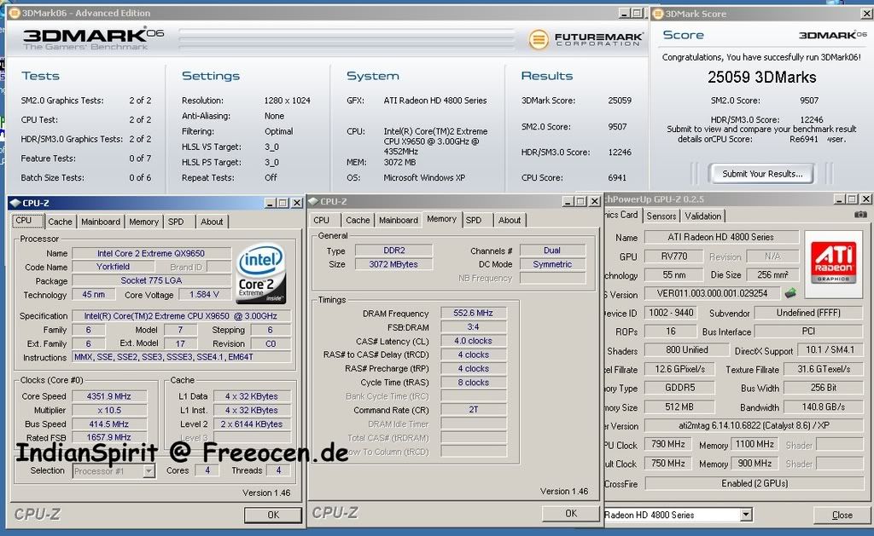Click the Core Voltage 1.584 V value

tap(204, 295)
